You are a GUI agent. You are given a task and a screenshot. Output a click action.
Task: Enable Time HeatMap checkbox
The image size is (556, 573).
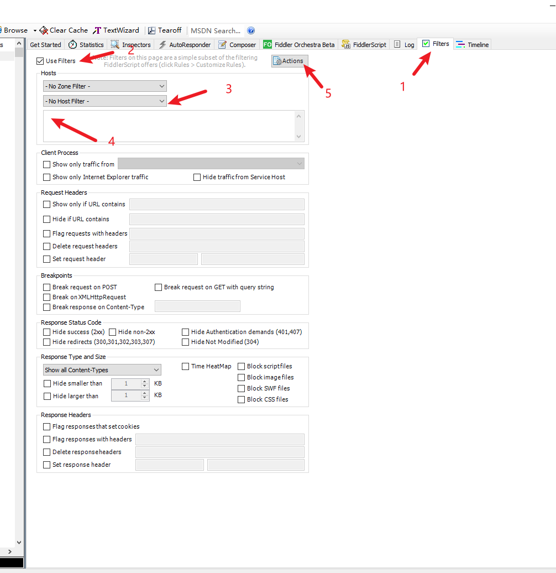[186, 367]
